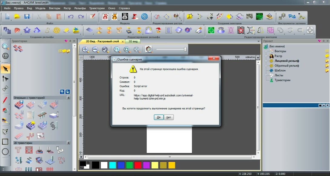
Task: Click the Zoom In magnifier icon
Action: tap(85, 49)
